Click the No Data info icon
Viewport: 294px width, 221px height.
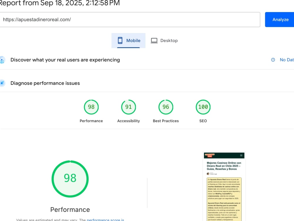(x=273, y=60)
